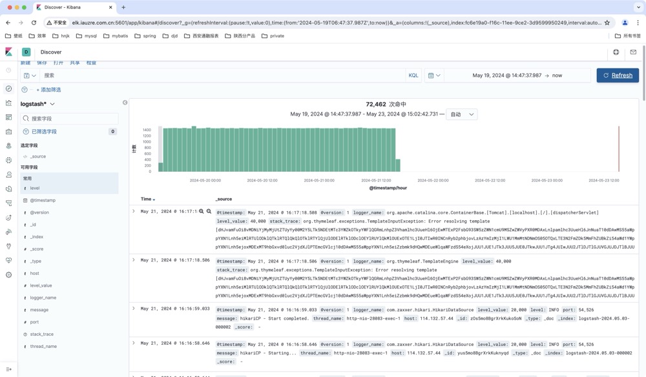Open the newsfeed mail icon
The width and height of the screenshot is (646, 377).
click(633, 52)
